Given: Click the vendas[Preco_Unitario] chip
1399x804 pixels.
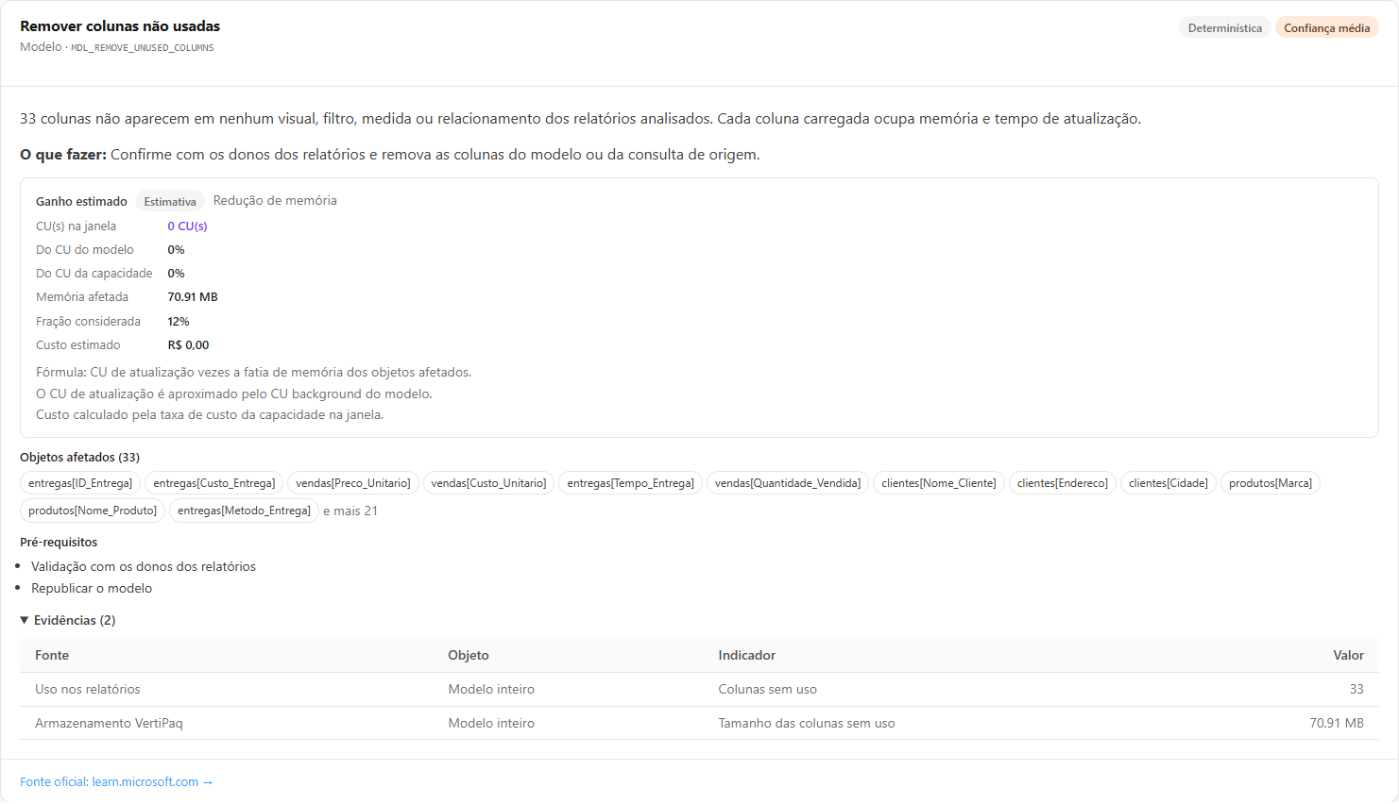Looking at the screenshot, I should 353,483.
